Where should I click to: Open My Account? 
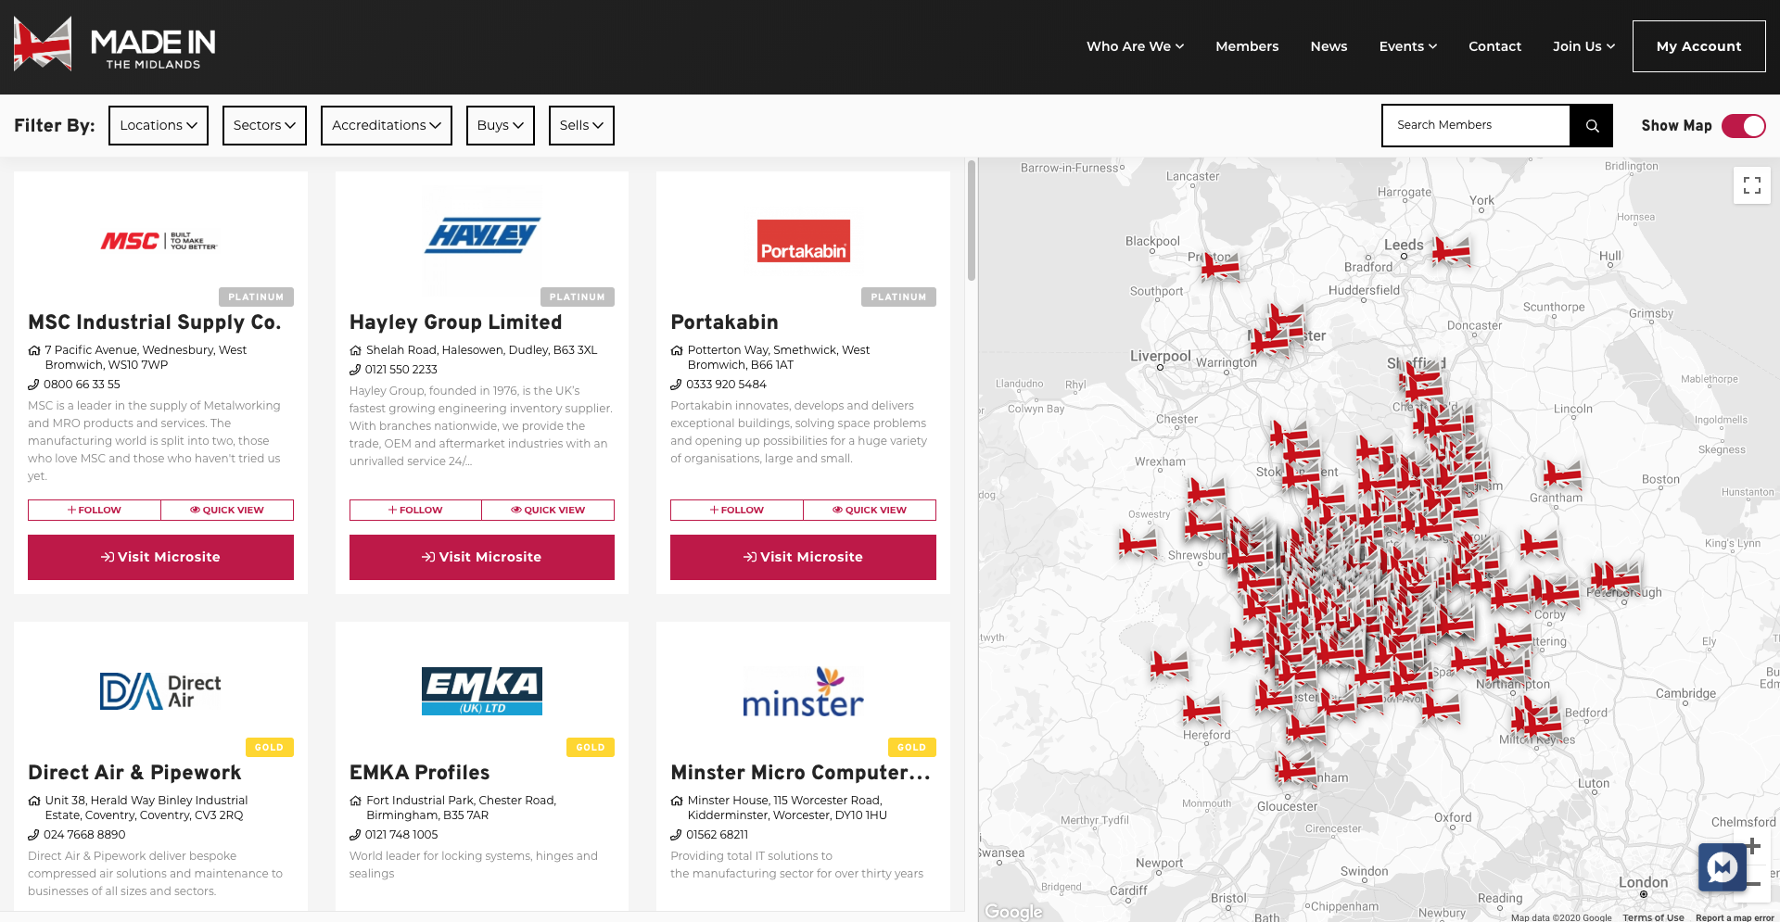point(1698,46)
